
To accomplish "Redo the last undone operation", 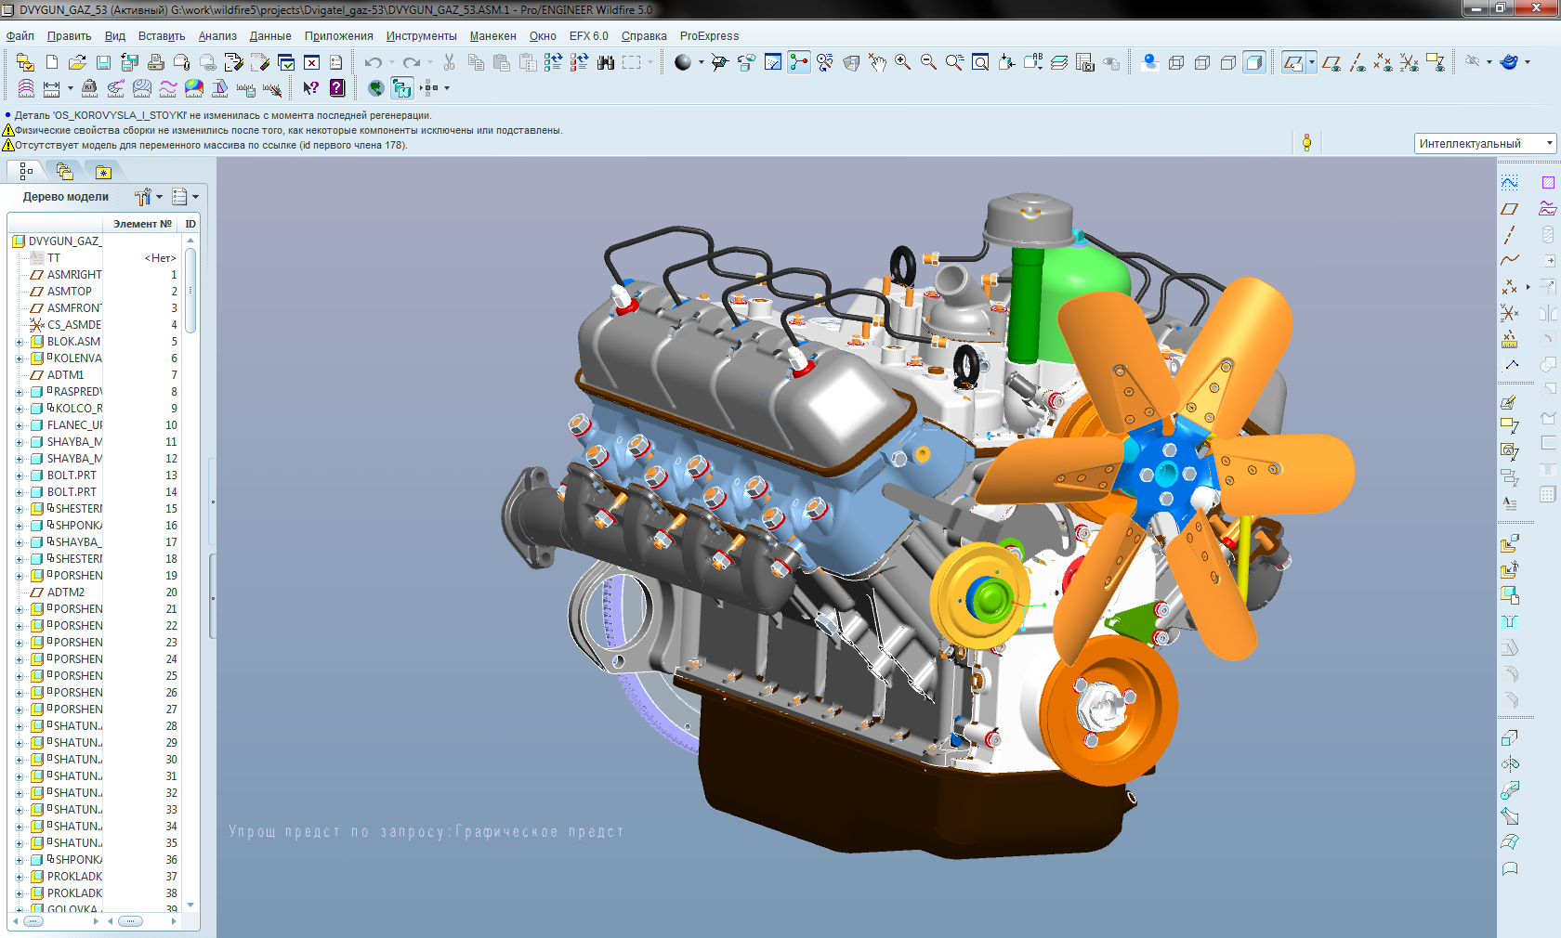I will 412,62.
